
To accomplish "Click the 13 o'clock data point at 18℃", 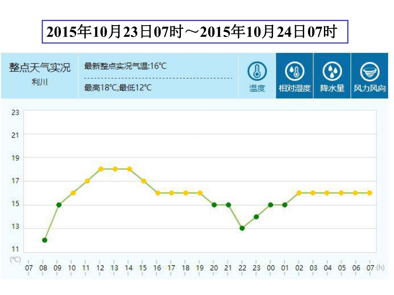I will click(x=115, y=169).
